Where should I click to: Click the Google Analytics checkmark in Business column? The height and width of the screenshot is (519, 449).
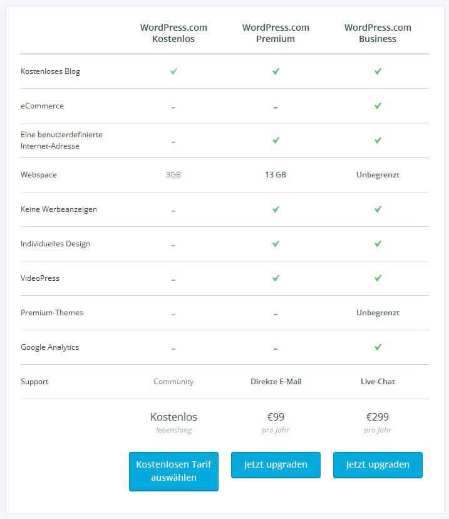pos(378,347)
